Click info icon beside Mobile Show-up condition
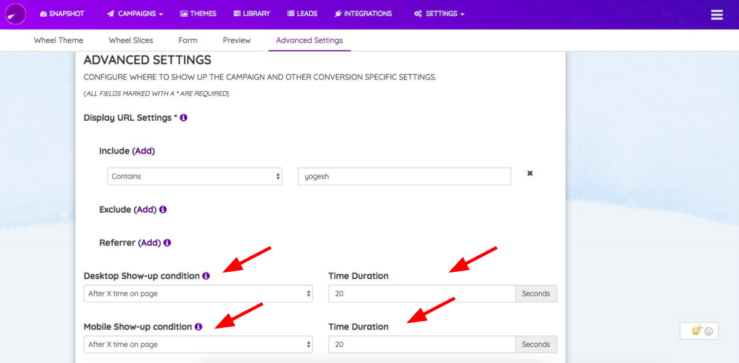Screen dimensions: 739x363 [198, 327]
